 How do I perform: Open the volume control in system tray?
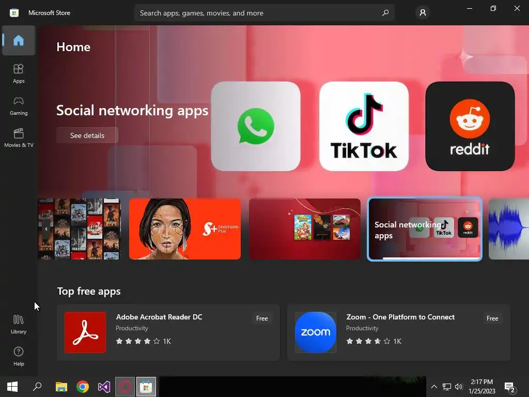[459, 387]
